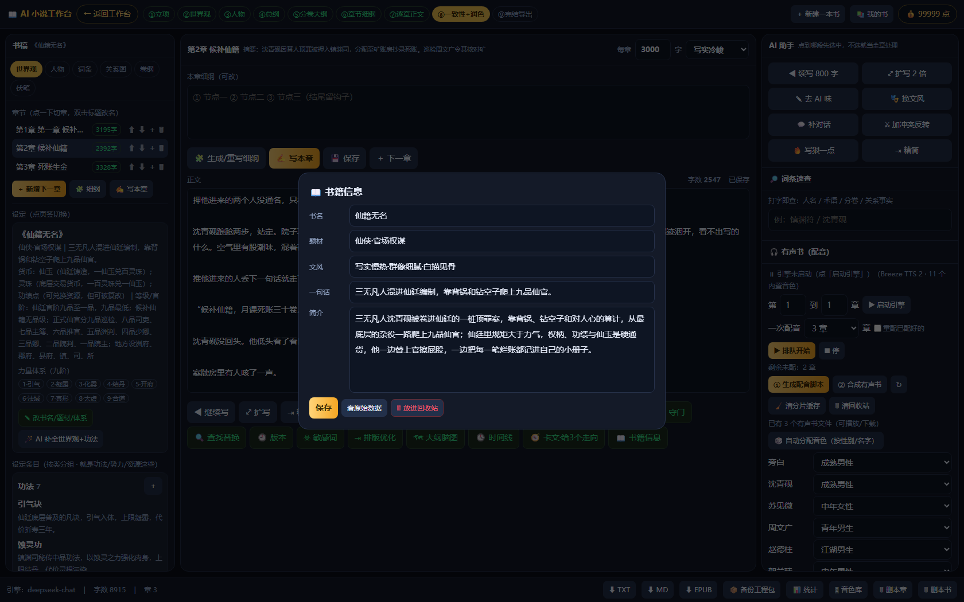964x602 pixels.
Task: Toggle the 重配已配好的 checkbox
Action: click(877, 329)
